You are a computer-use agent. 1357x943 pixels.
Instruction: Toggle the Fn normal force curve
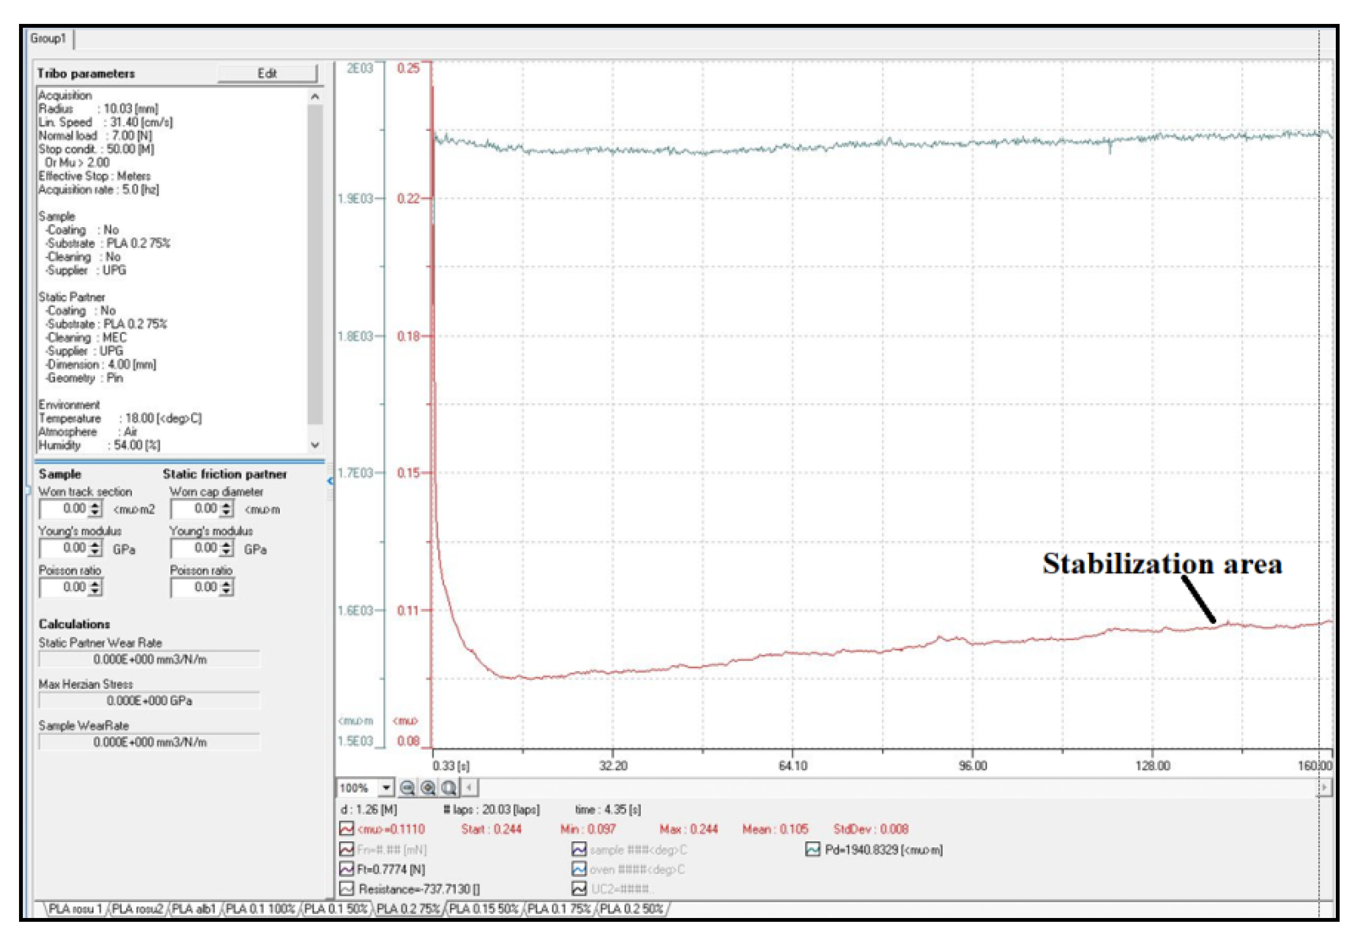[346, 850]
